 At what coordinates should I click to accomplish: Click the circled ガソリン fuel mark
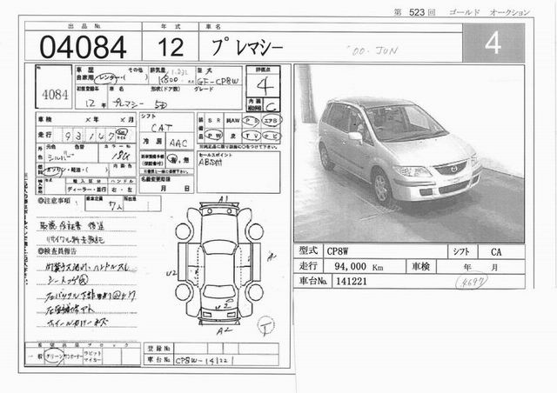coord(56,171)
